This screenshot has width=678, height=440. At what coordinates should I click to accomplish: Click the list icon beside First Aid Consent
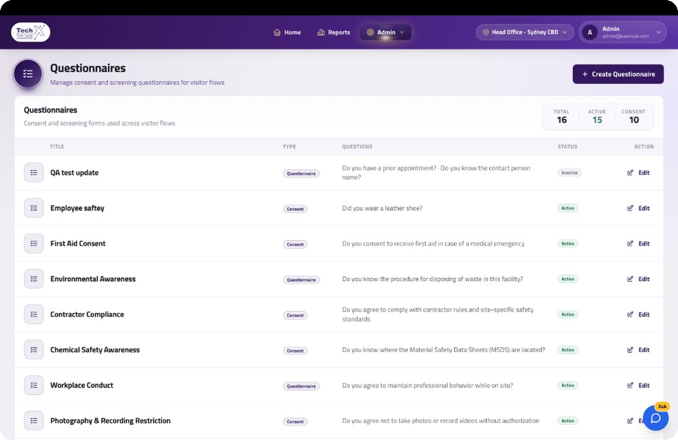pyautogui.click(x=34, y=243)
